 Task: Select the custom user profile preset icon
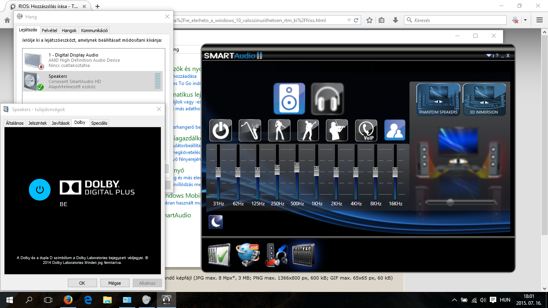(395, 130)
